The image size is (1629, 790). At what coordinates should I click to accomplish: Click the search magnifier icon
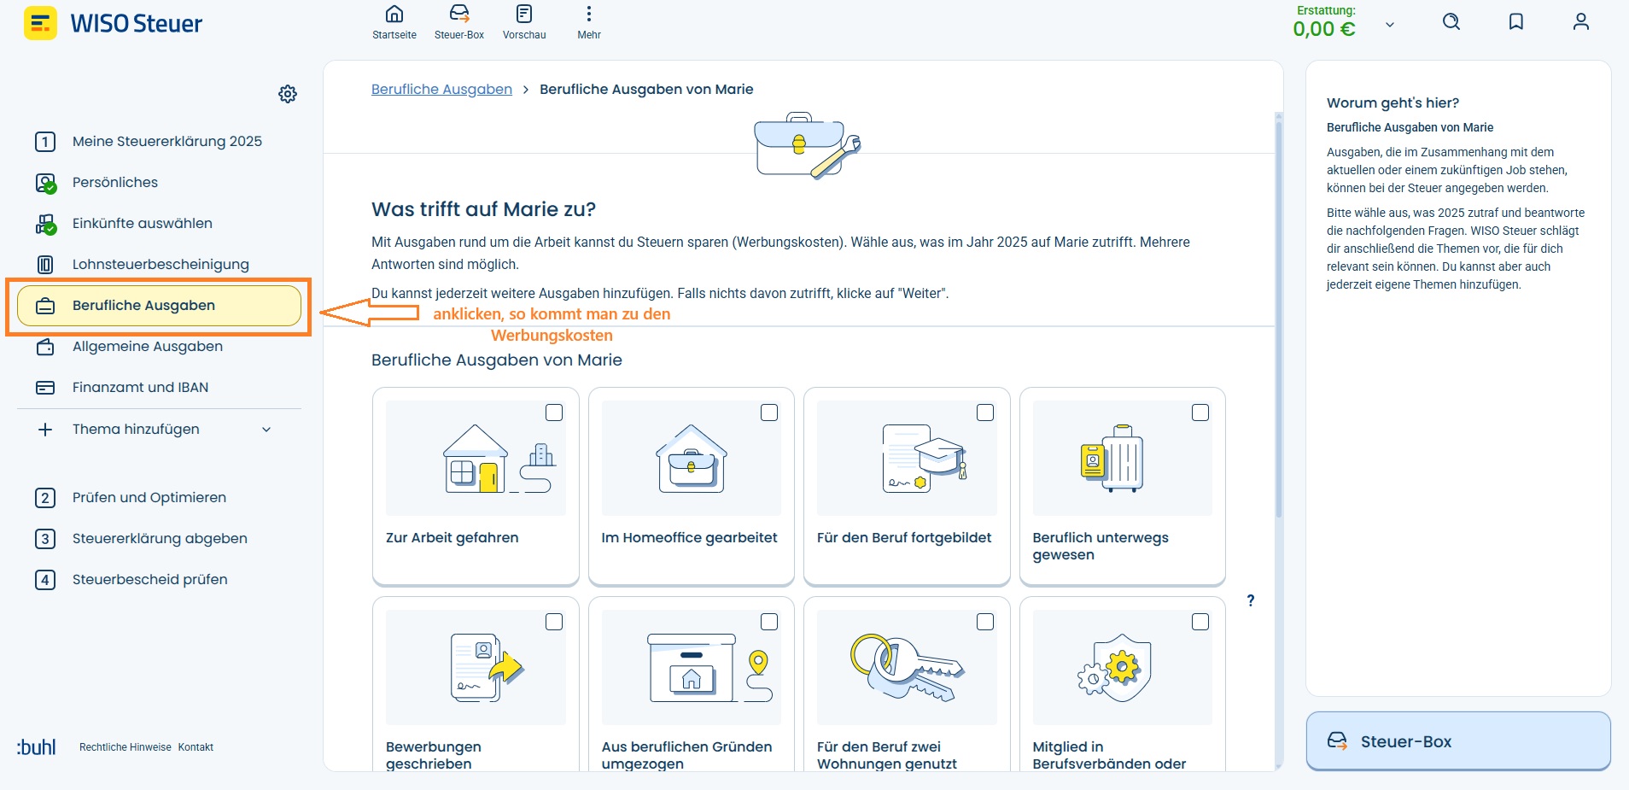click(1451, 22)
